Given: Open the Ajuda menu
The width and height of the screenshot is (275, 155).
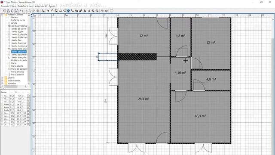Looking at the screenshot, I should (52, 6).
